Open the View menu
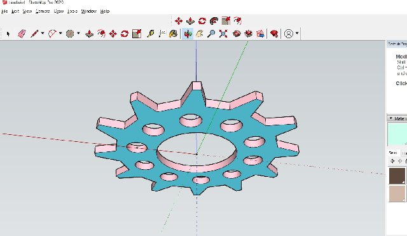This screenshot has width=407, height=236. click(x=27, y=11)
